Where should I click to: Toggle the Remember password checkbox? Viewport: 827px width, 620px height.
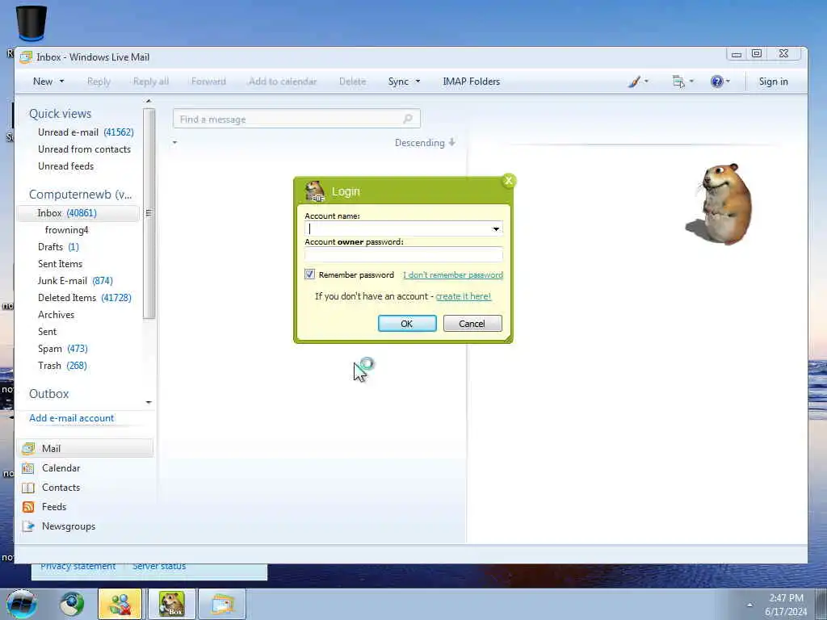pyautogui.click(x=309, y=274)
